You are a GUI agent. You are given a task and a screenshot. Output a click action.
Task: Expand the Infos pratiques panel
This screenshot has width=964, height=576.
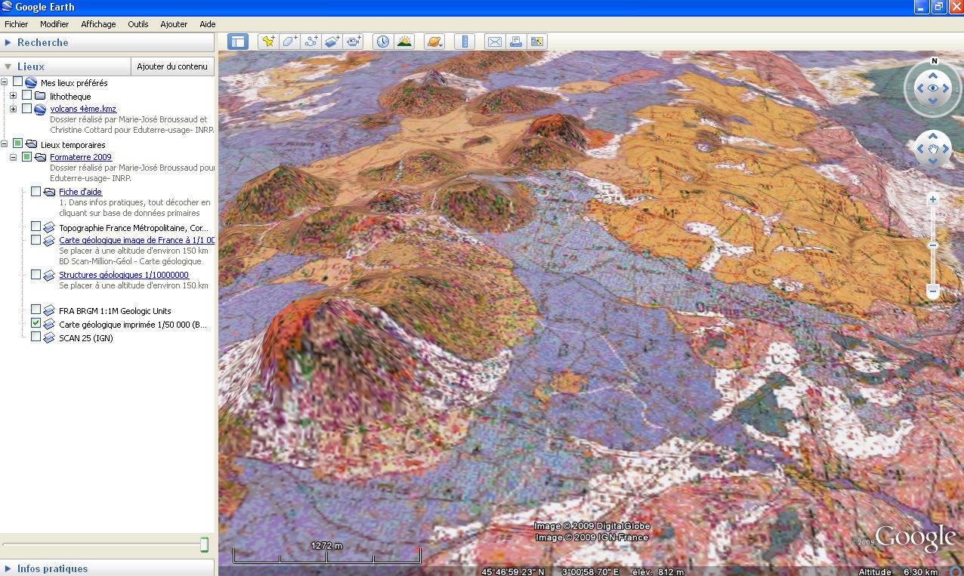click(8, 568)
